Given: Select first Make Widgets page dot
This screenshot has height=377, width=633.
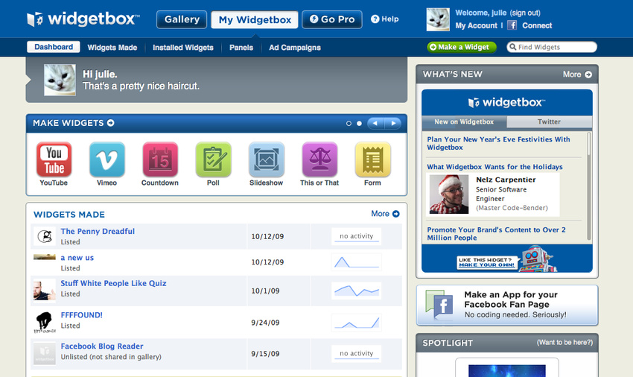Looking at the screenshot, I should point(349,123).
